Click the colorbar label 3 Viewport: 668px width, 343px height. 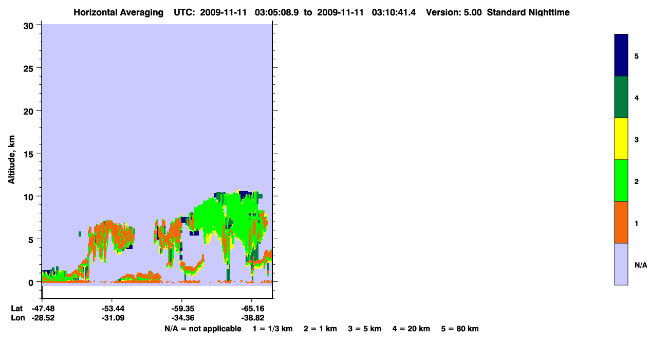tap(637, 139)
